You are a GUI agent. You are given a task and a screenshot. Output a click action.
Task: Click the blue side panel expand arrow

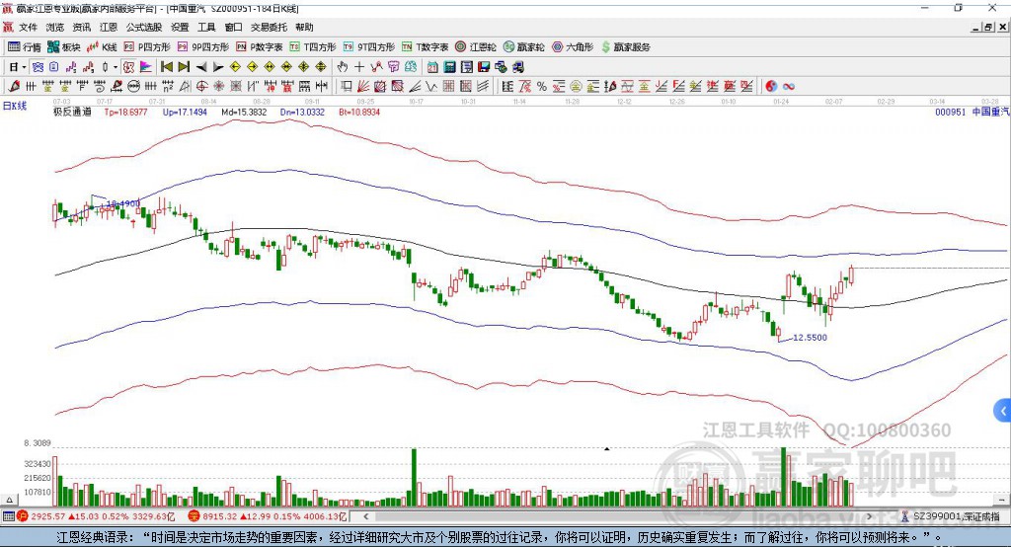click(x=1003, y=411)
